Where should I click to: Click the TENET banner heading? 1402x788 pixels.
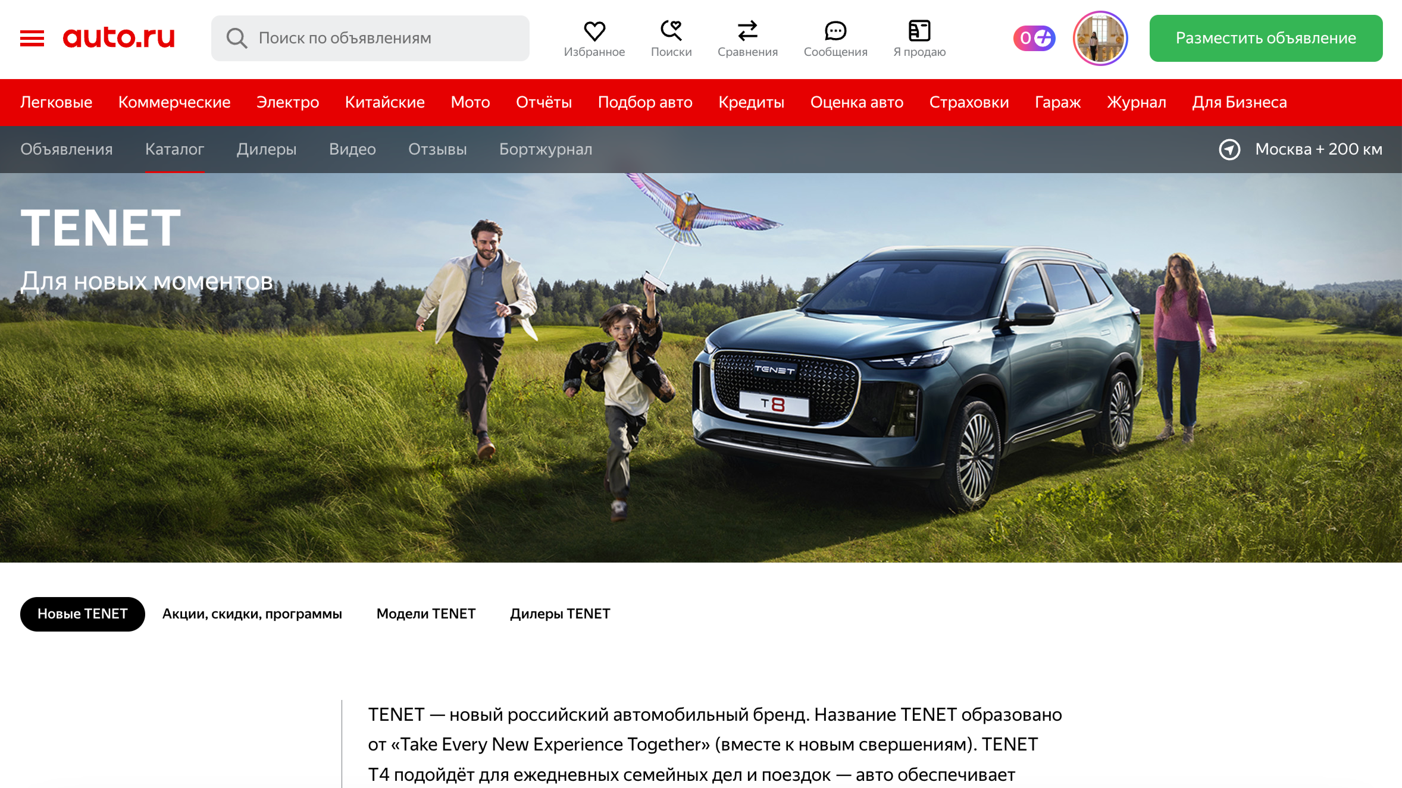[x=101, y=228]
